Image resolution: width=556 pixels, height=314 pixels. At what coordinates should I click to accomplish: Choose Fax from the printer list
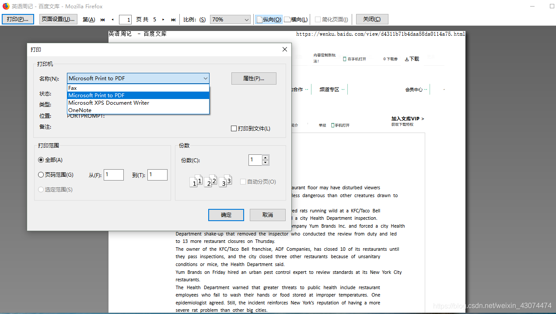coord(138,88)
